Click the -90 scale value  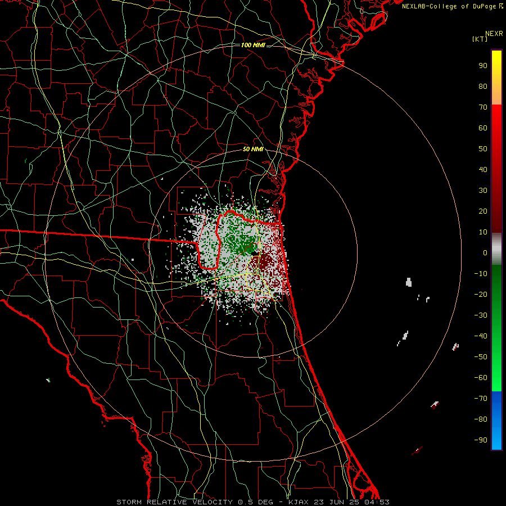[x=481, y=440]
